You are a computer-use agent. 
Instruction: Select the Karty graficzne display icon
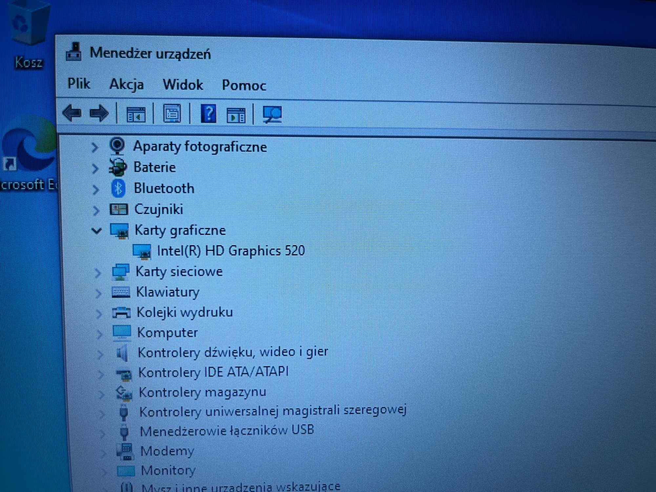pyautogui.click(x=119, y=231)
